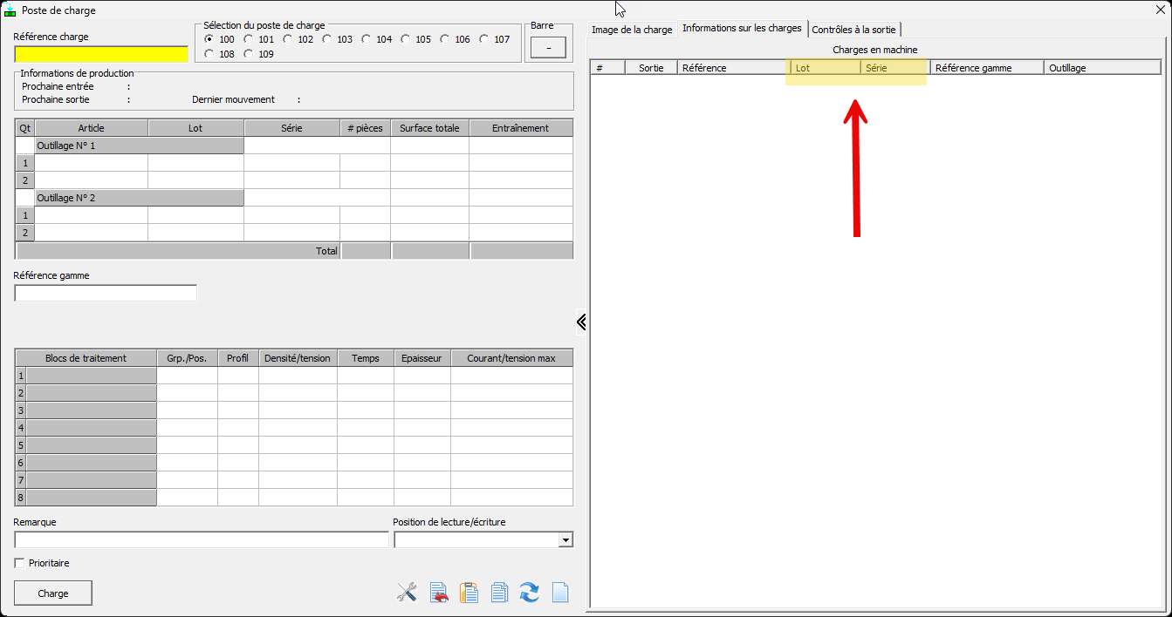The width and height of the screenshot is (1172, 617).
Task: Click the copy documents icon
Action: (x=499, y=593)
